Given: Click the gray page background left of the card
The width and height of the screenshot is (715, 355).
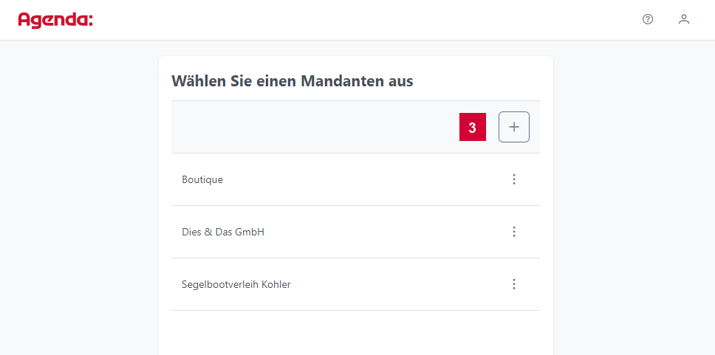Looking at the screenshot, I should (79, 196).
